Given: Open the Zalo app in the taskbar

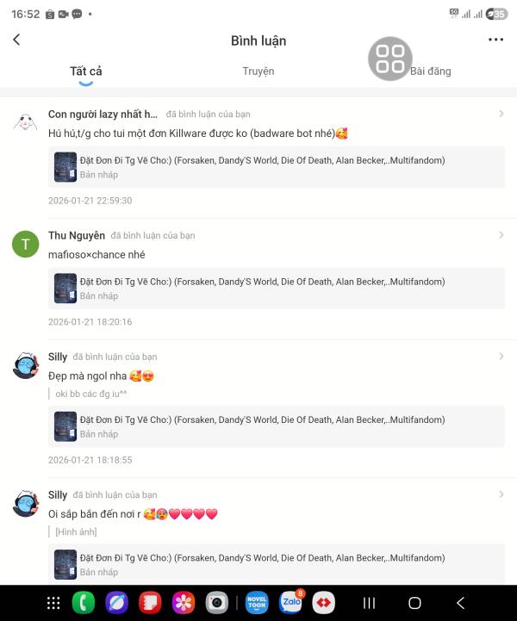Looking at the screenshot, I should click(x=290, y=602).
